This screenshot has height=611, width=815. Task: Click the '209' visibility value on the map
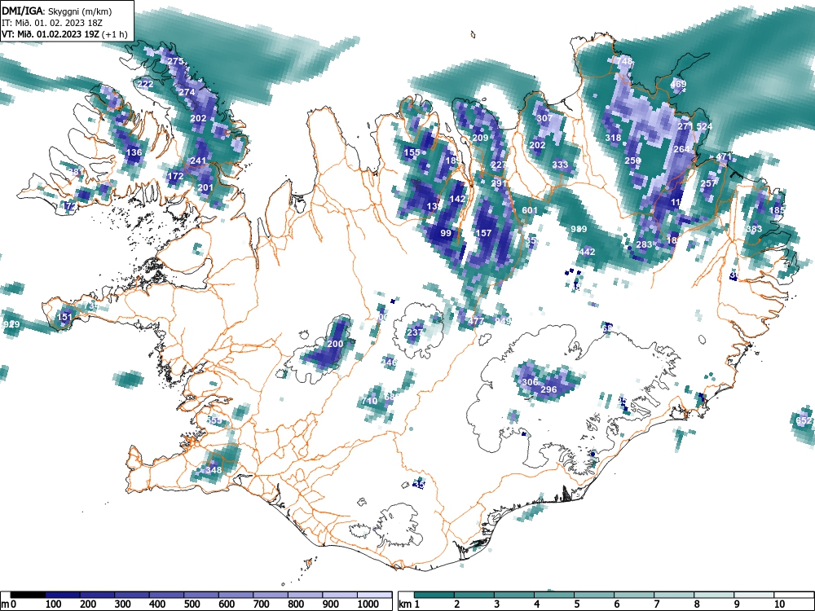(480, 138)
